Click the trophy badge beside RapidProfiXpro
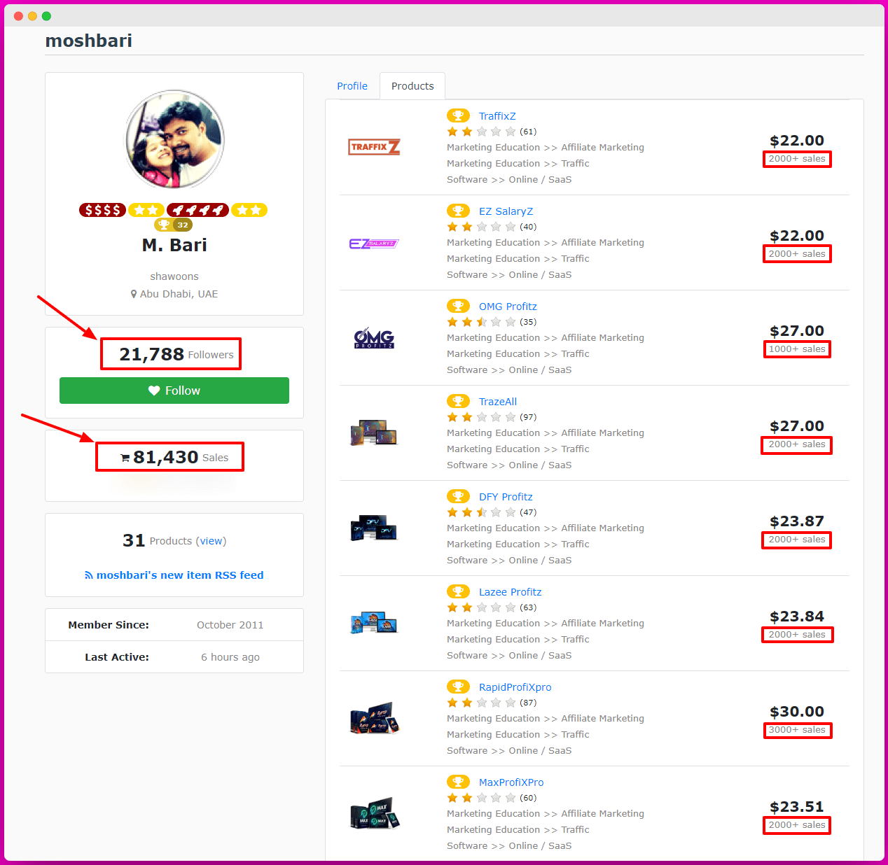The image size is (888, 865). click(x=458, y=687)
